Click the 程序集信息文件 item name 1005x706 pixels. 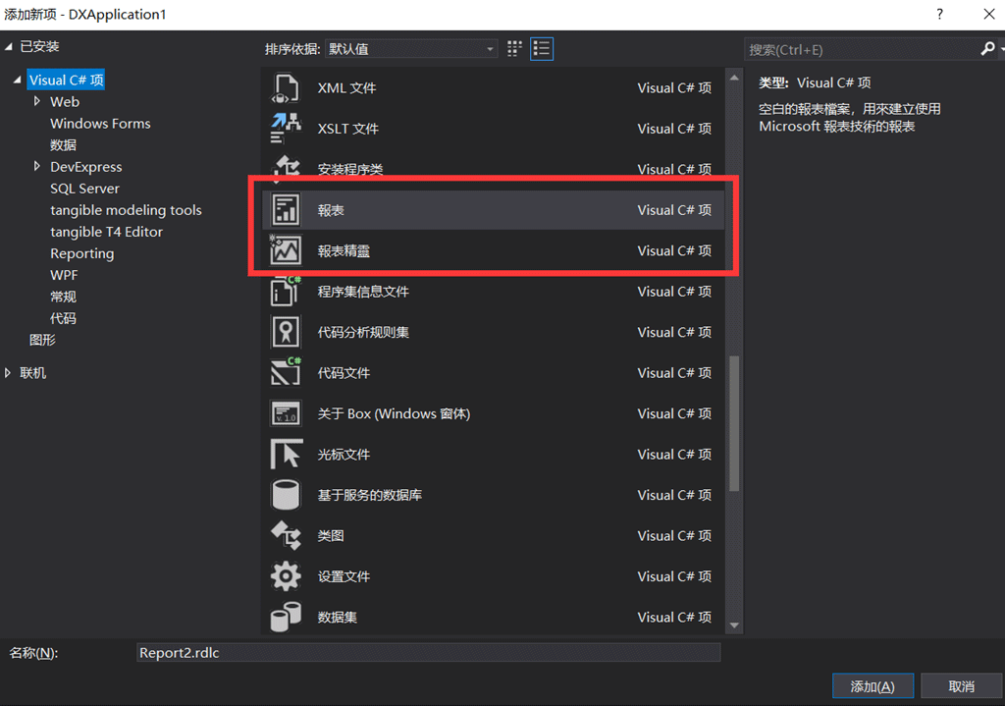pyautogui.click(x=363, y=292)
